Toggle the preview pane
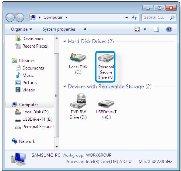The height and width of the screenshot is (171, 181). click(156, 29)
